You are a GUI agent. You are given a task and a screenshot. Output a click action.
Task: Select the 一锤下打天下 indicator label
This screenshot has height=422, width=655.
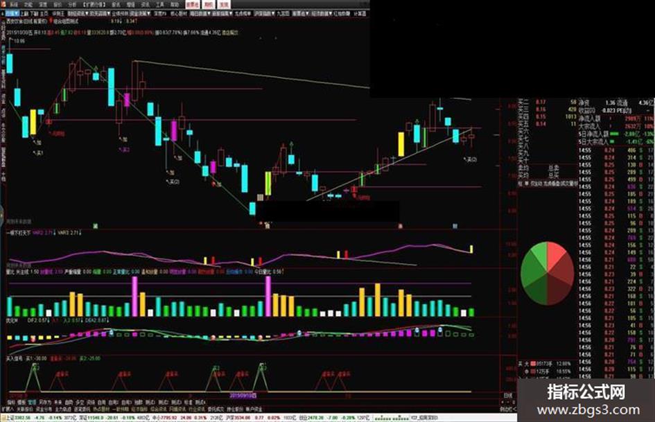tap(19, 232)
